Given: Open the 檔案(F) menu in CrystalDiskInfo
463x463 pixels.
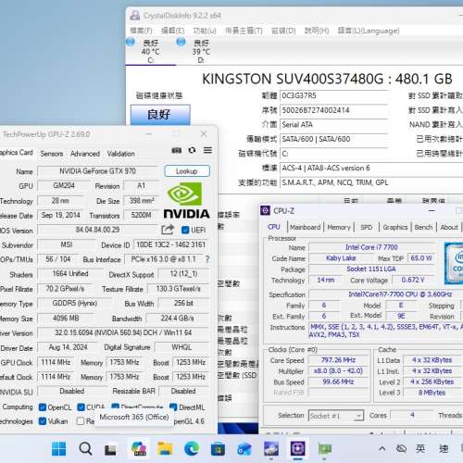Looking at the screenshot, I should [x=142, y=31].
